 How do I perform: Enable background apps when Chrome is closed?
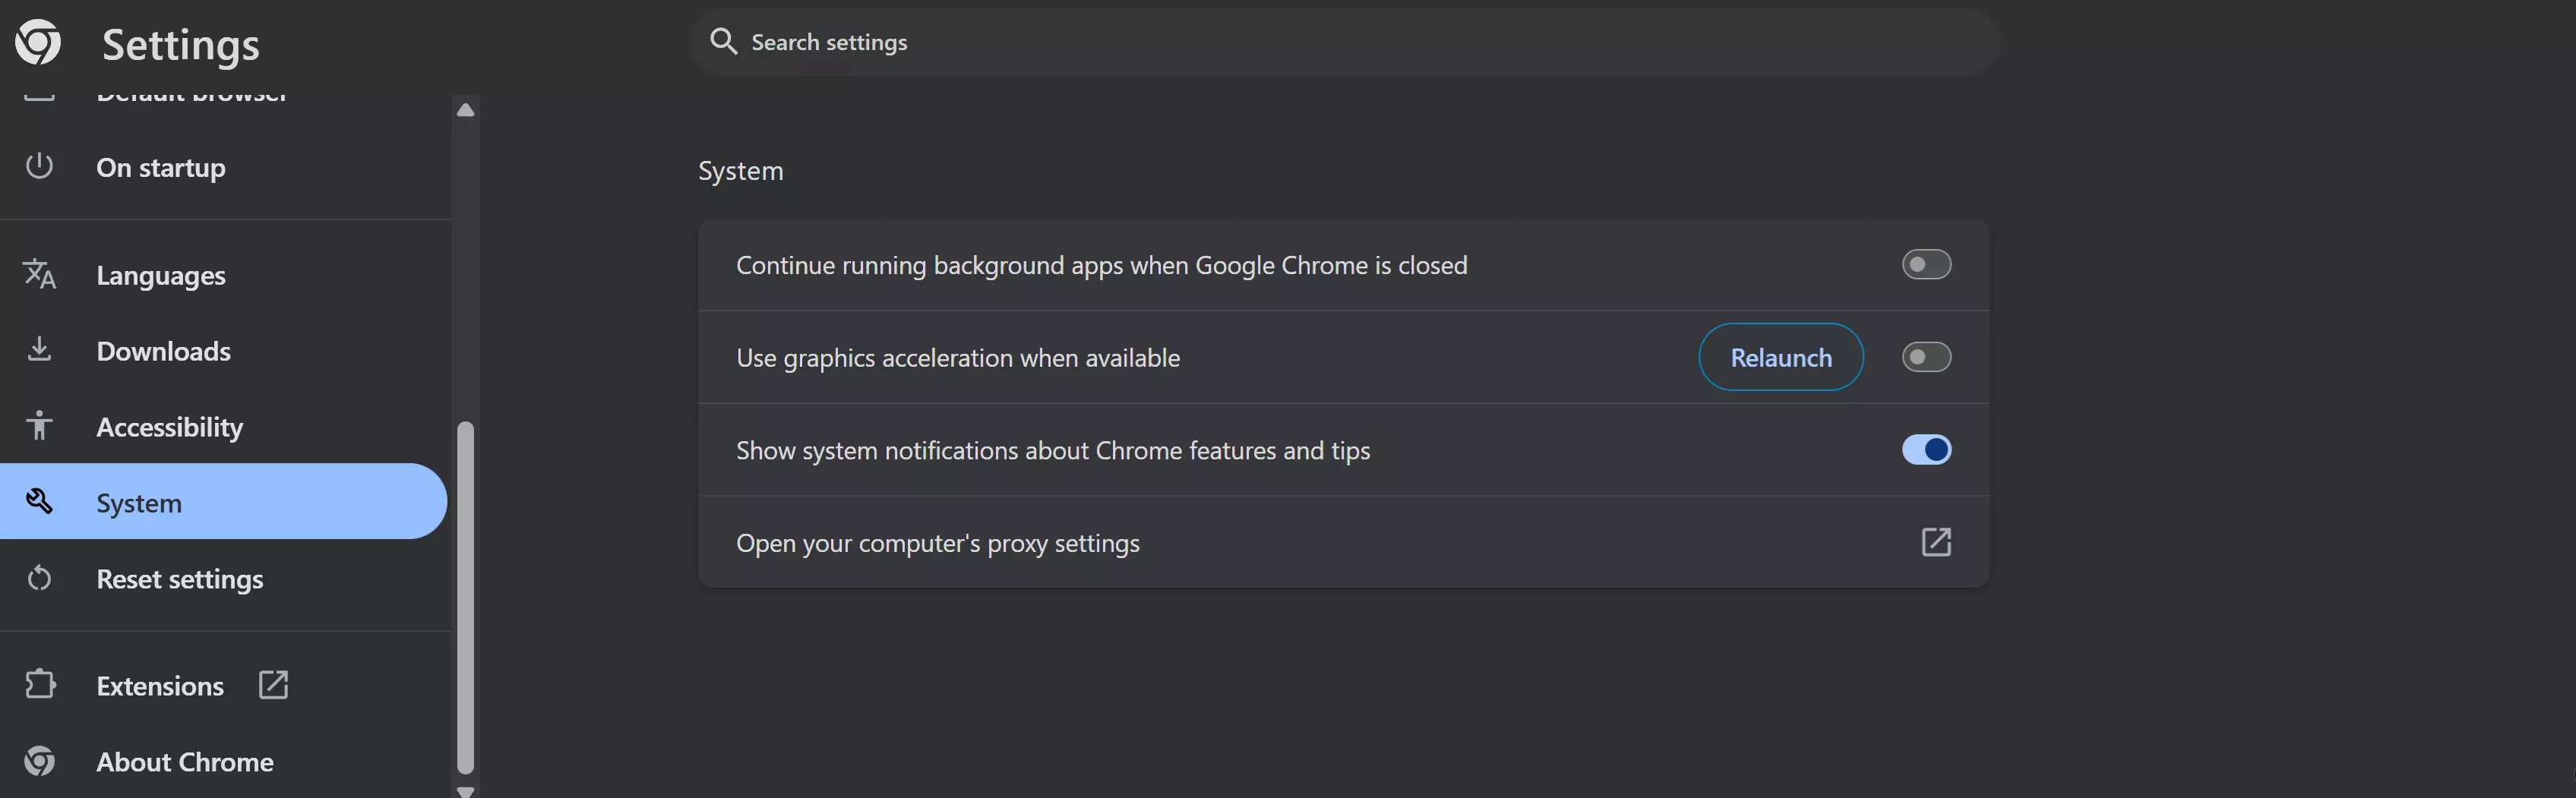[x=1925, y=265]
